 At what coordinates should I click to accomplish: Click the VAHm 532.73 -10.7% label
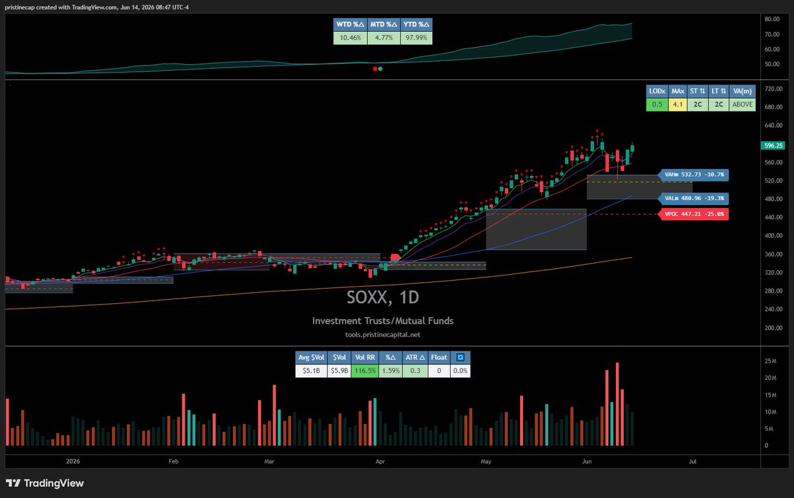click(693, 175)
